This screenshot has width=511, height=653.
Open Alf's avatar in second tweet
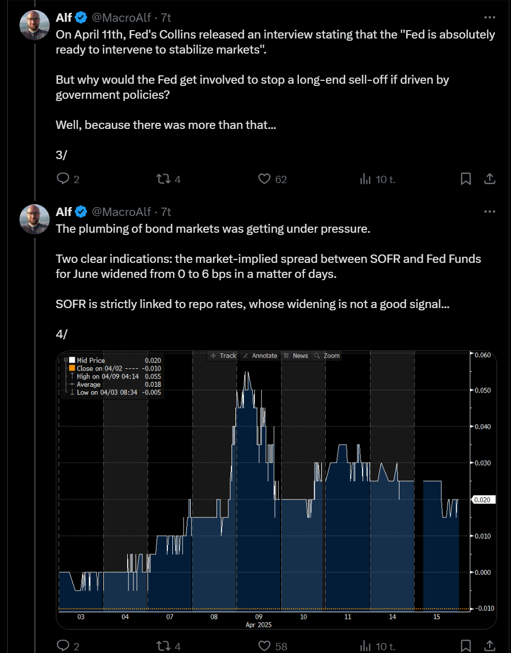tap(35, 219)
